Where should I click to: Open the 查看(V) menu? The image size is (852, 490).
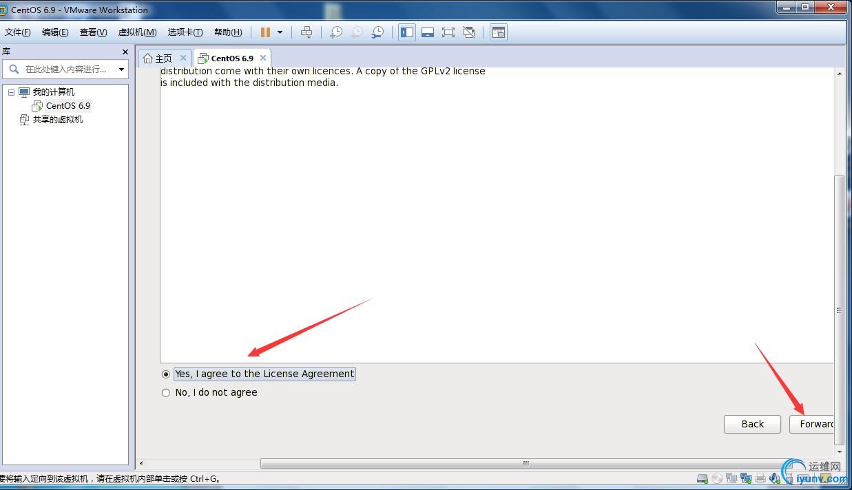coord(93,32)
